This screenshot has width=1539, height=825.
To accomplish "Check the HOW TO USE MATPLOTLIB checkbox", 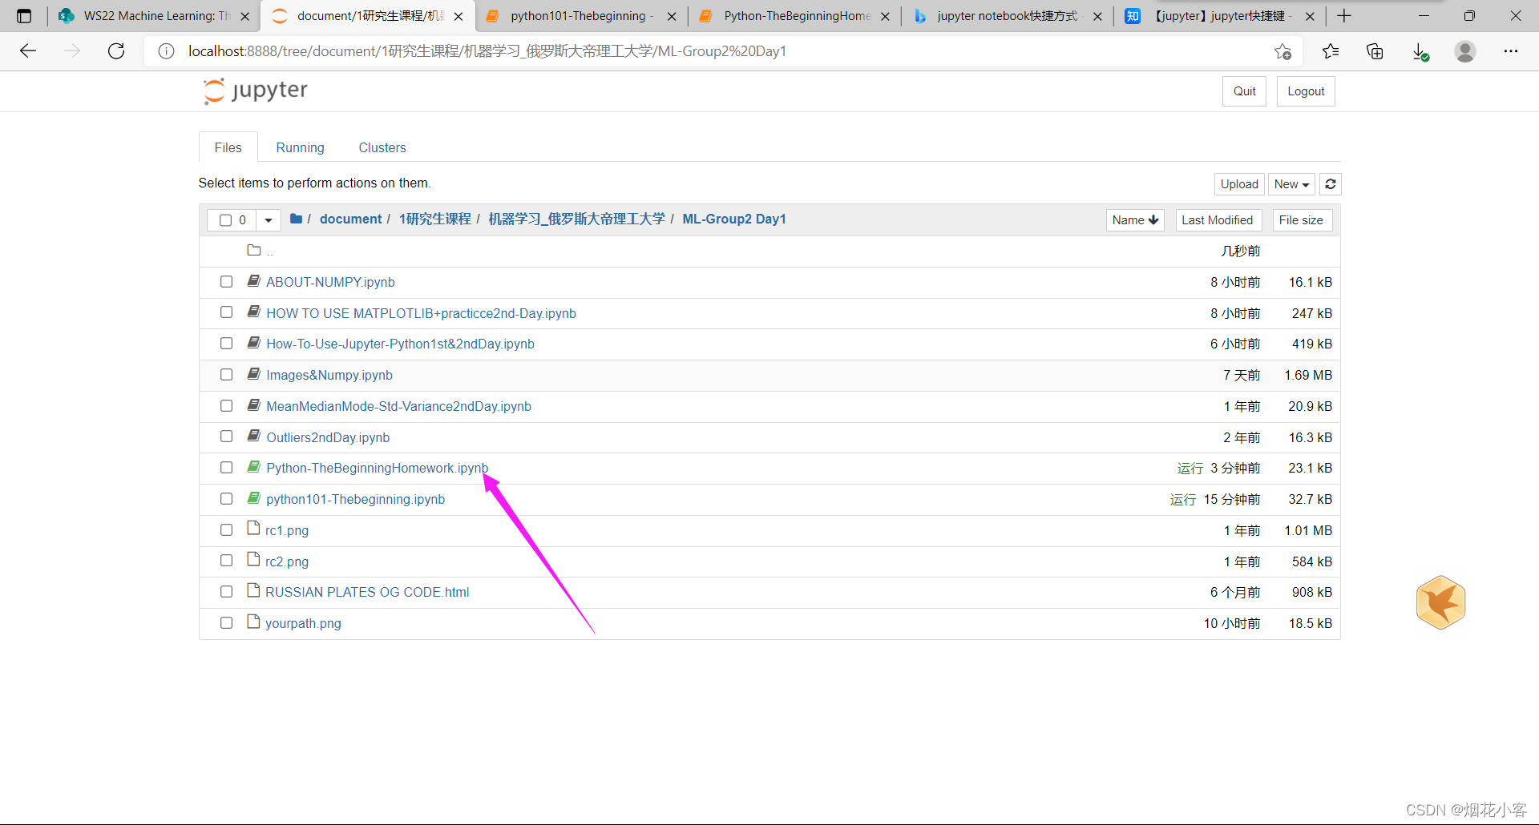I will pyautogui.click(x=226, y=312).
